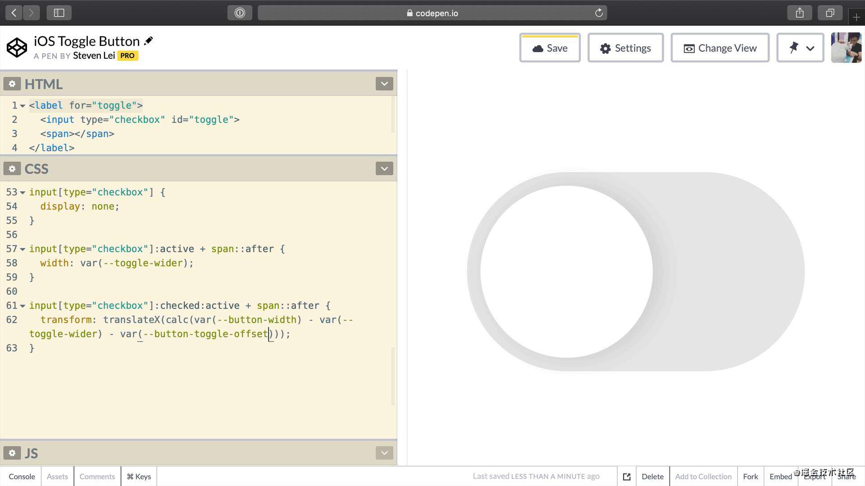Open the pin dropdown menu
The height and width of the screenshot is (486, 865).
[x=800, y=48]
